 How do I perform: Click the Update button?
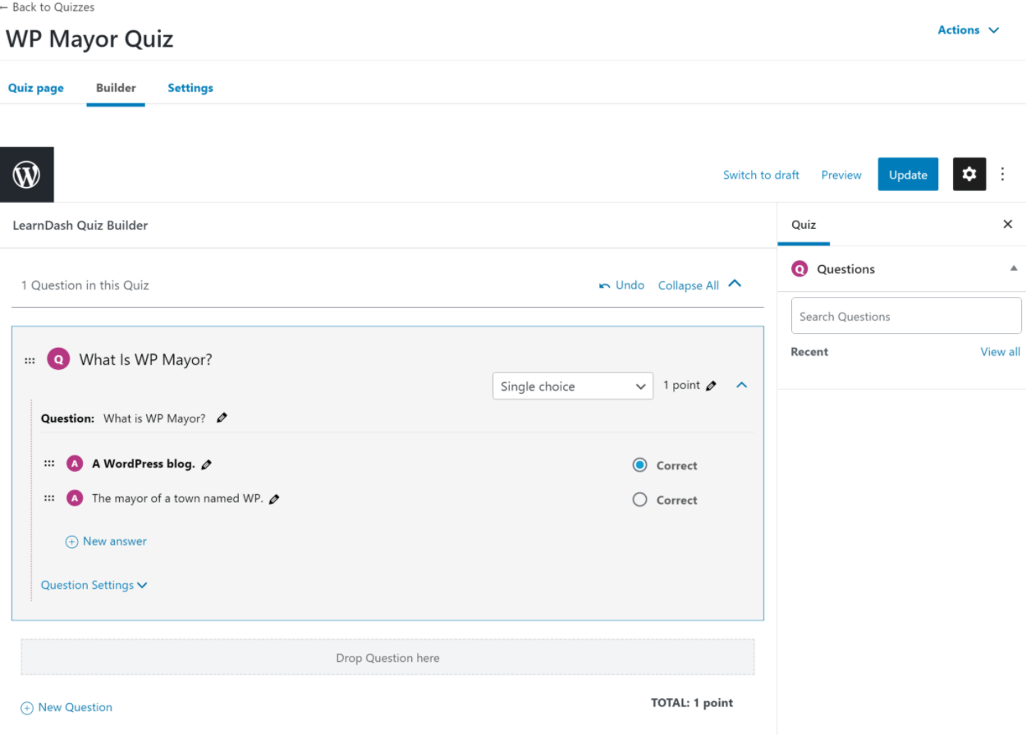click(908, 174)
